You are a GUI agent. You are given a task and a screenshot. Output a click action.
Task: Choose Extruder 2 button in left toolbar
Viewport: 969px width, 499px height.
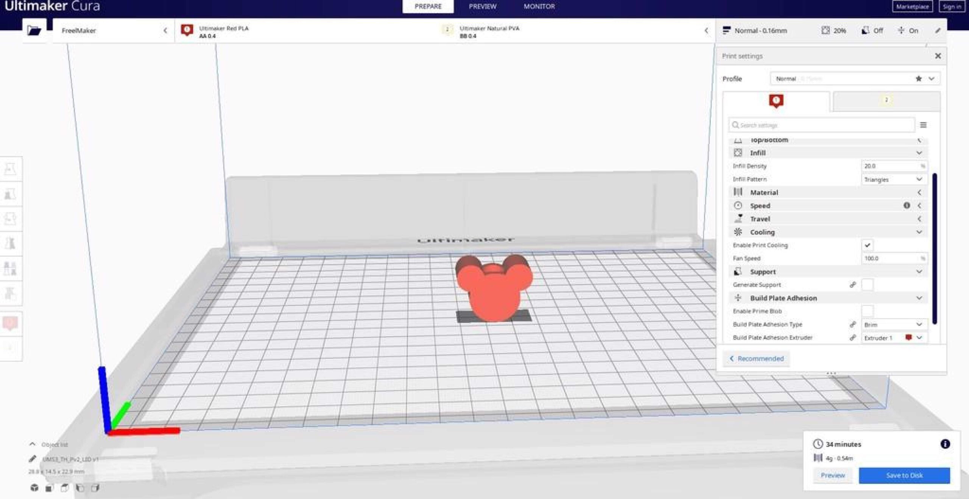click(11, 348)
